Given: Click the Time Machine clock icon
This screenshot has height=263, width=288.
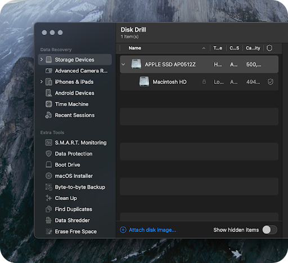Looking at the screenshot, I should pos(49,104).
